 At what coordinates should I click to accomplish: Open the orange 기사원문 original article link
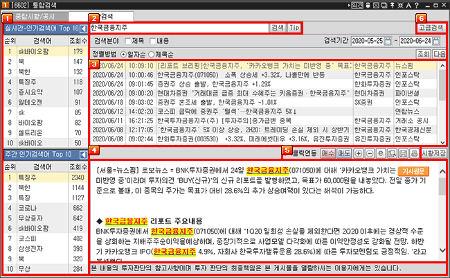413,171
